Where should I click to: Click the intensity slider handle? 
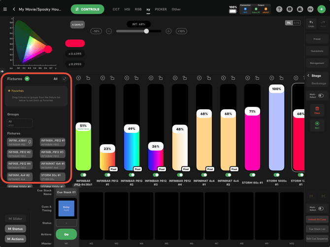[146, 31]
